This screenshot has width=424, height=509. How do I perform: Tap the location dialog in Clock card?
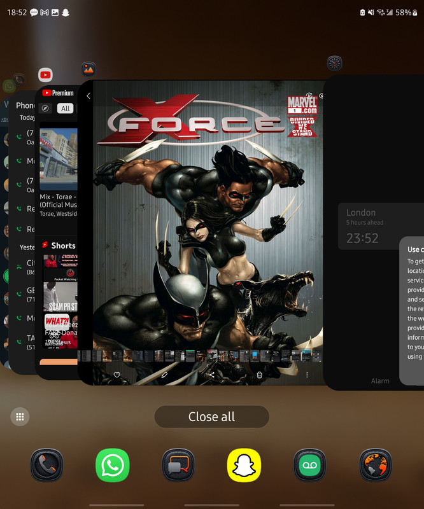click(412, 310)
